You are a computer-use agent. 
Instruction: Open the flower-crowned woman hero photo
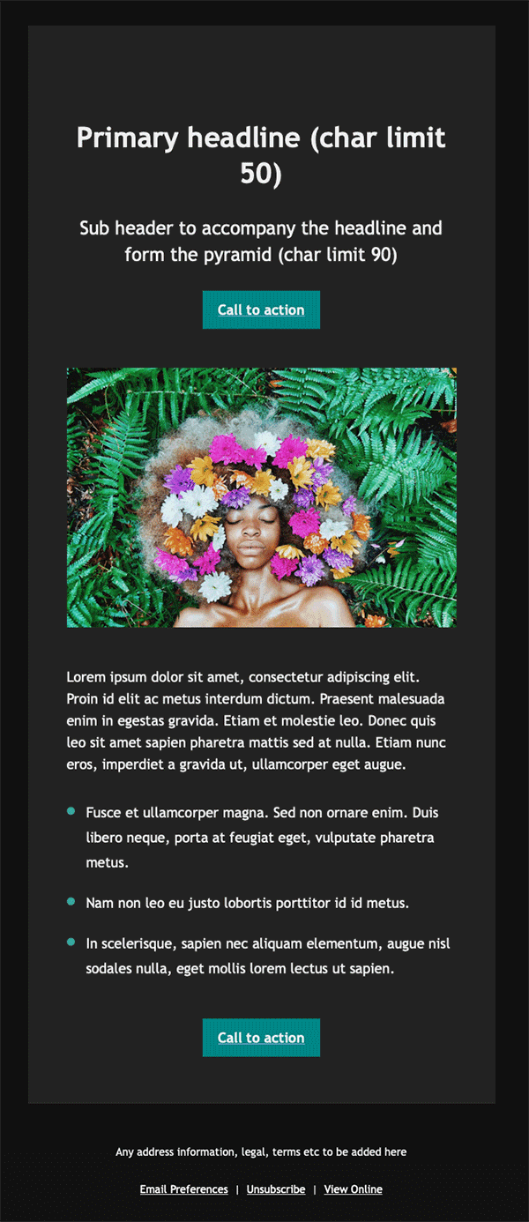pyautogui.click(x=262, y=497)
